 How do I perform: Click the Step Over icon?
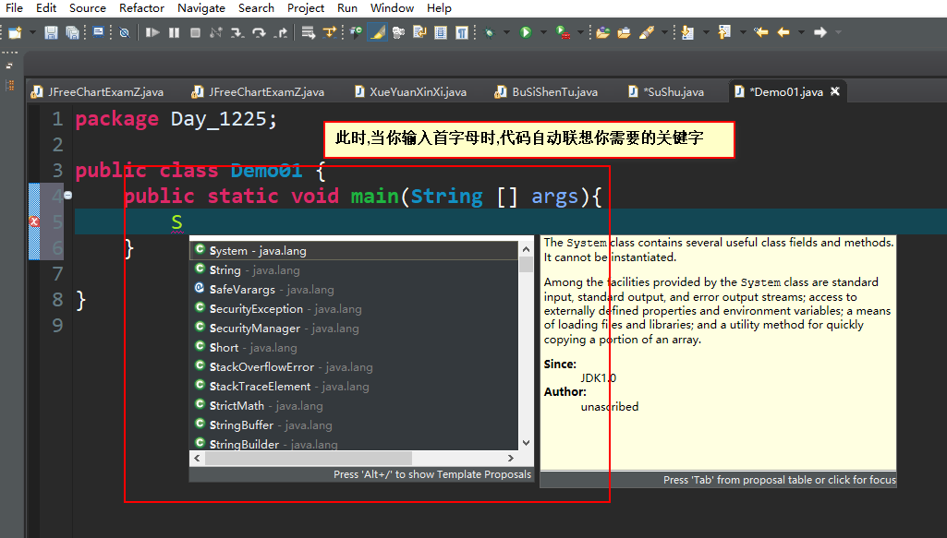tap(259, 32)
